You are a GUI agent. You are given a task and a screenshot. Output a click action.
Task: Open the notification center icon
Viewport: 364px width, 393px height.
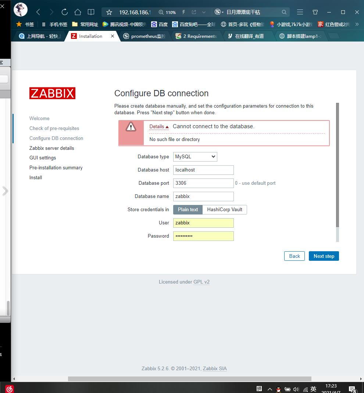pyautogui.click(x=352, y=389)
